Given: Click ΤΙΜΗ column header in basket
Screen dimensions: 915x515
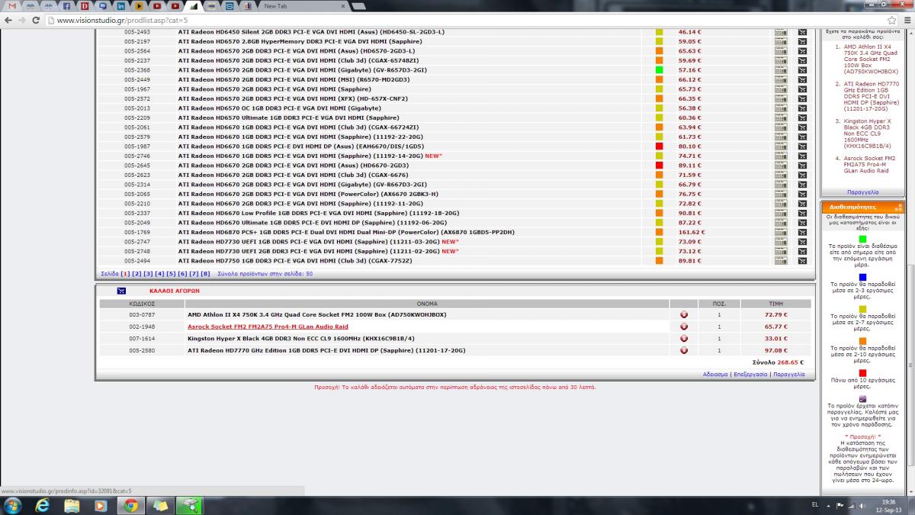Looking at the screenshot, I should (775, 303).
